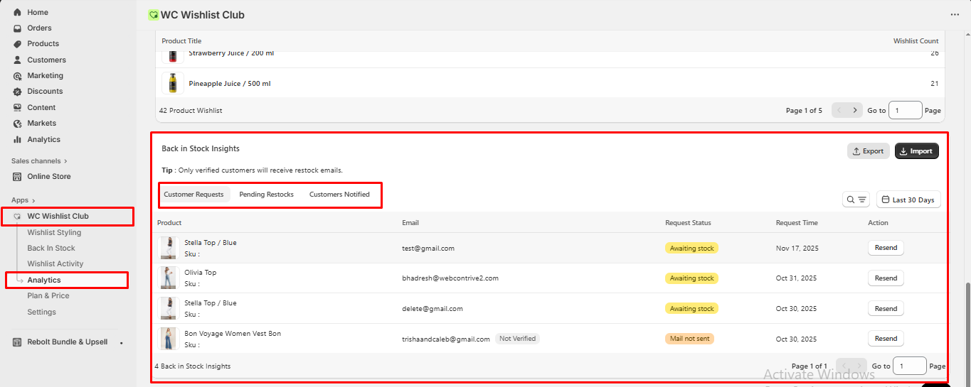Open Customers person icon
Viewport: 971px width, 387px height.
[x=17, y=60]
